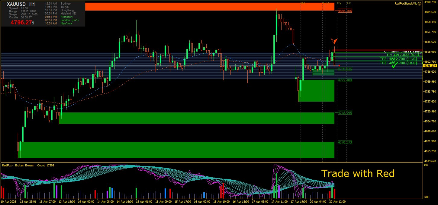Click the orange supply zone rectangle

tap(210, 7)
